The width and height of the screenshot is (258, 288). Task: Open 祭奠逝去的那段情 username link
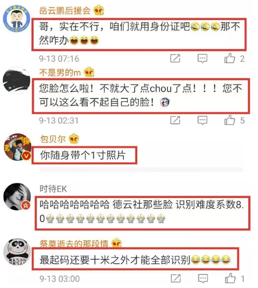[x=73, y=244]
